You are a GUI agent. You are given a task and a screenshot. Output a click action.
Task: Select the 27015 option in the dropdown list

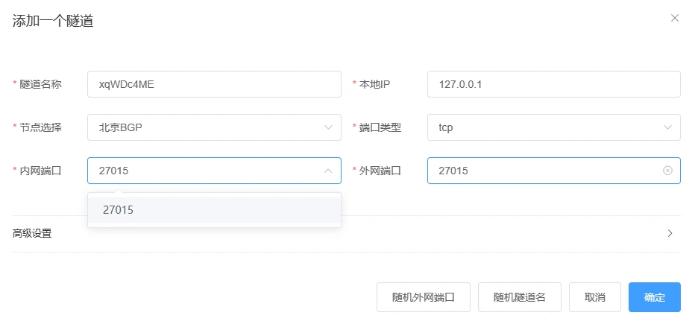(214, 210)
